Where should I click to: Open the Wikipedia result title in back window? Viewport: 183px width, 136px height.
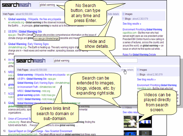35,19
